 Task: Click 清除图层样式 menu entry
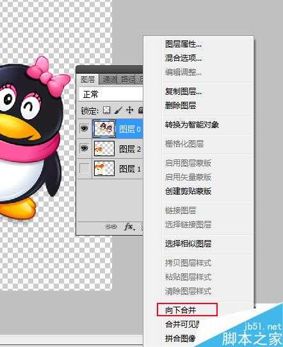pos(188,291)
